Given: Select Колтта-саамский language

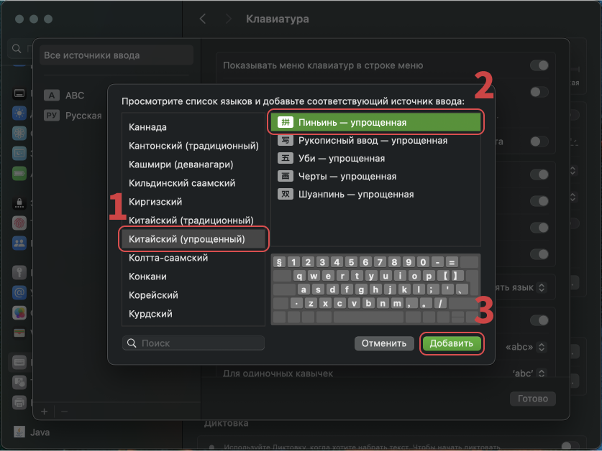Looking at the screenshot, I should 168,258.
